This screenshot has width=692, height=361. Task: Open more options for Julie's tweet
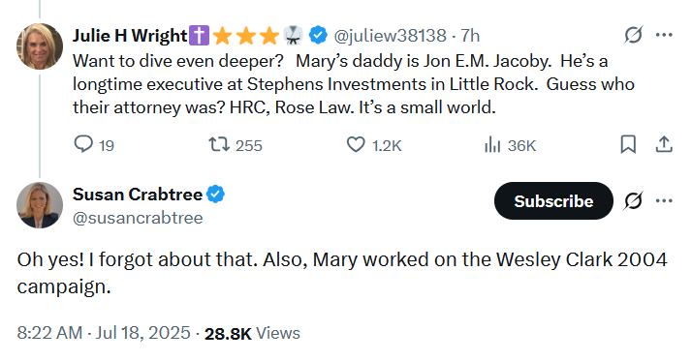click(664, 35)
